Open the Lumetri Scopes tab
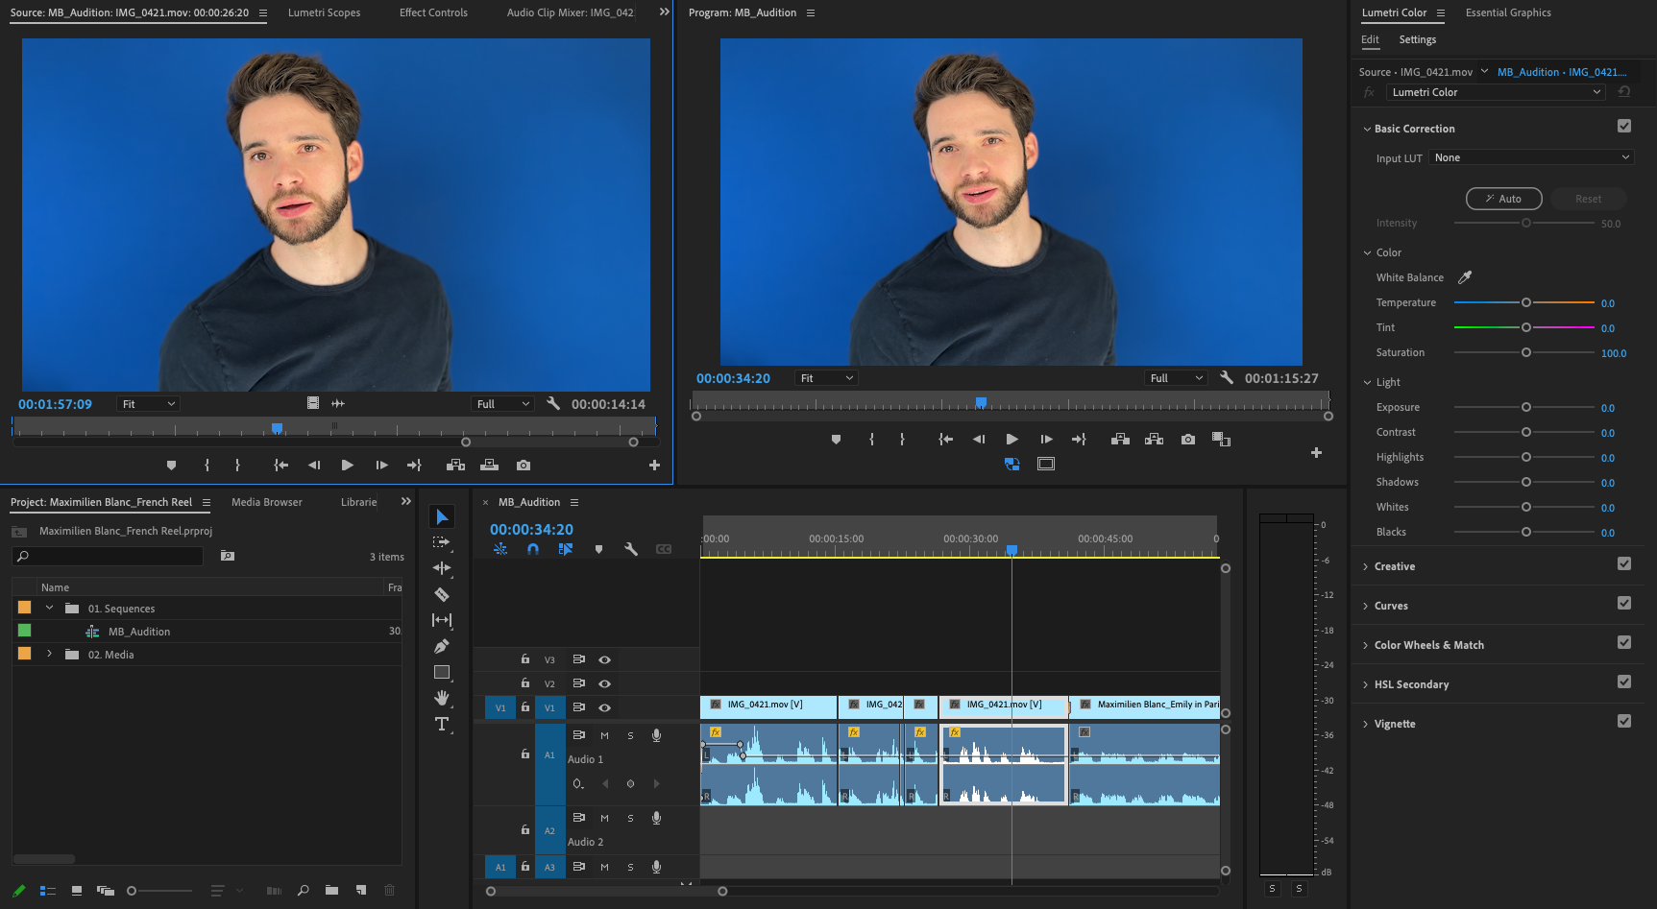This screenshot has width=1657, height=909. coord(324,12)
